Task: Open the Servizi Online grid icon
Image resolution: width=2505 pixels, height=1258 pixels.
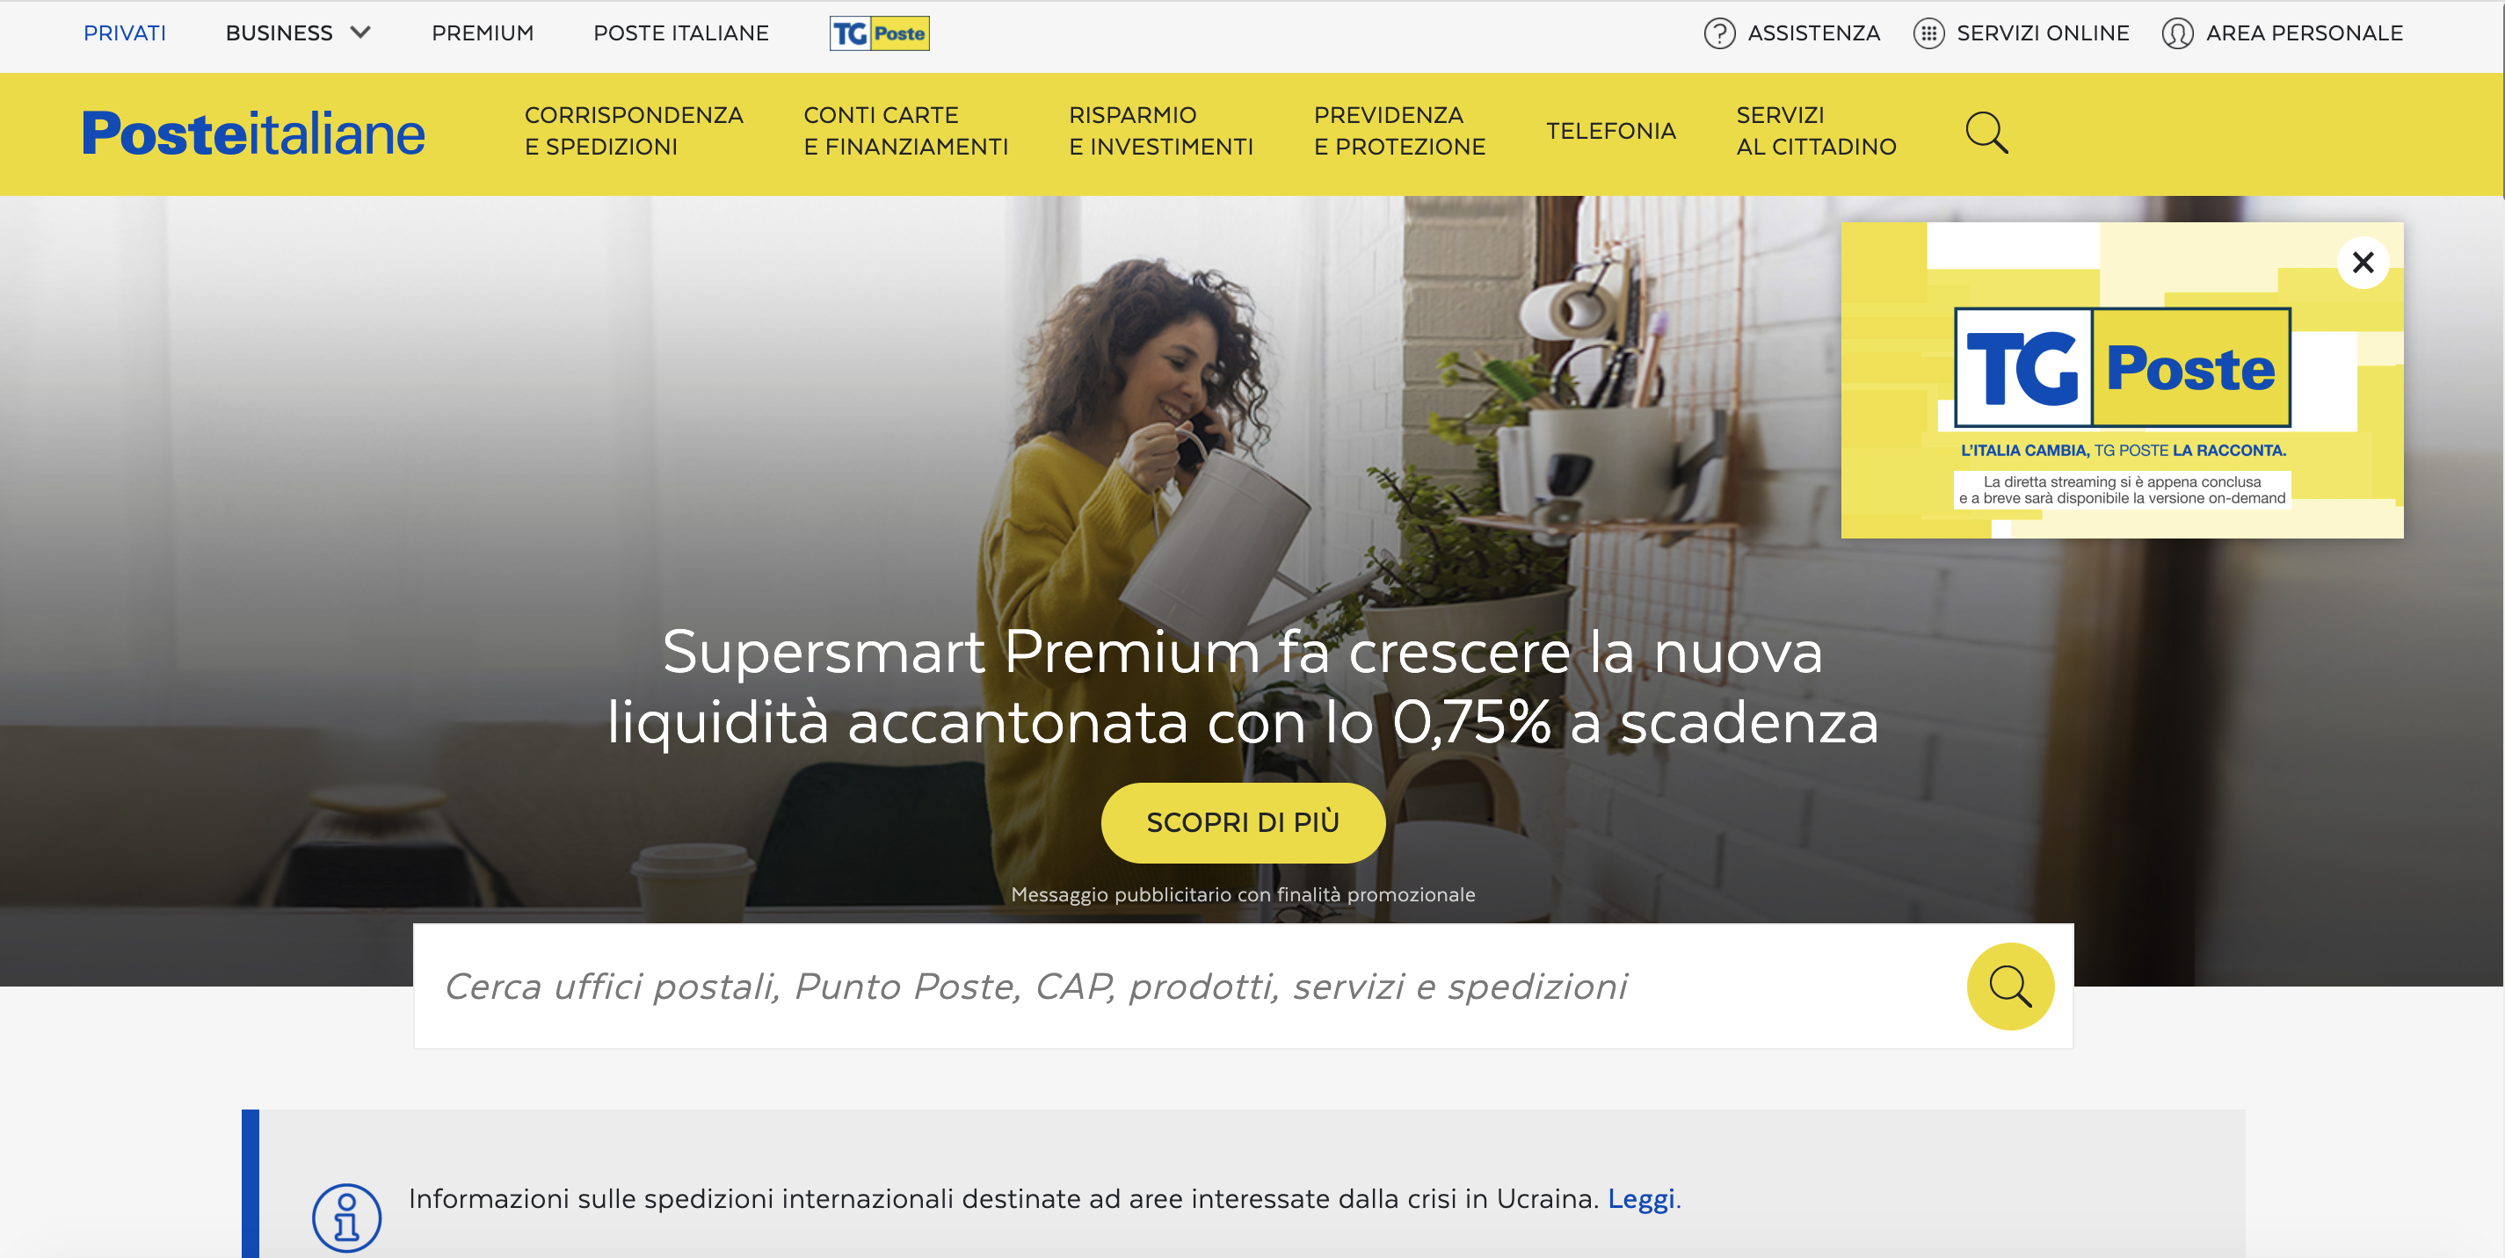Action: pos(1928,33)
